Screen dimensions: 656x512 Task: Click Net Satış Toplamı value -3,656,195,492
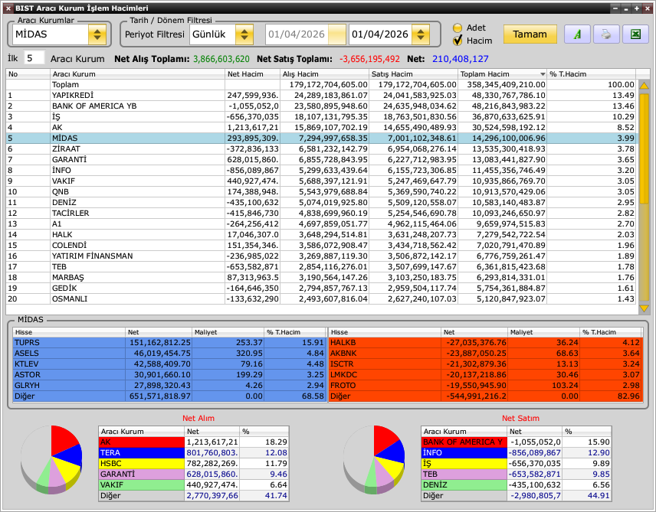[x=369, y=59]
